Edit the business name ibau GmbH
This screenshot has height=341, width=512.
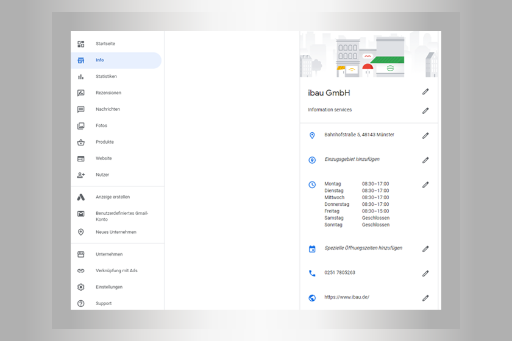[x=425, y=92]
